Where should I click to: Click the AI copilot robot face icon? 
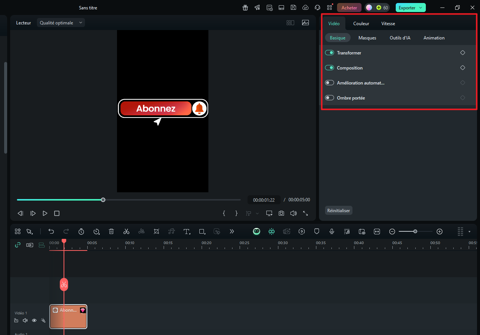[257, 231]
